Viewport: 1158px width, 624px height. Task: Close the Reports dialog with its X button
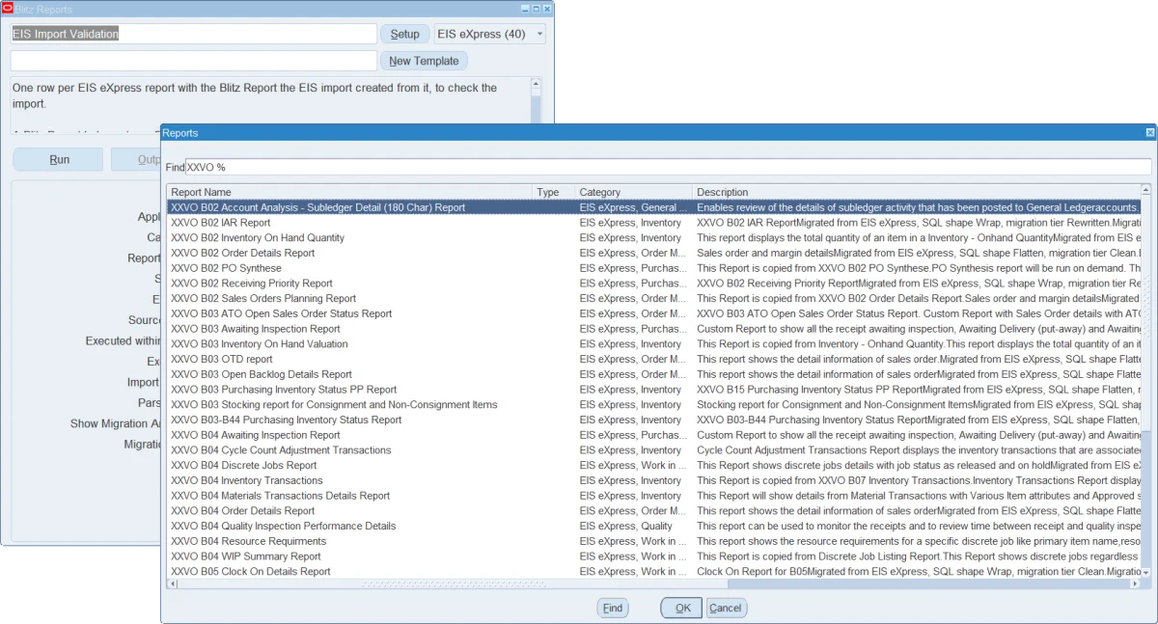(x=1149, y=132)
